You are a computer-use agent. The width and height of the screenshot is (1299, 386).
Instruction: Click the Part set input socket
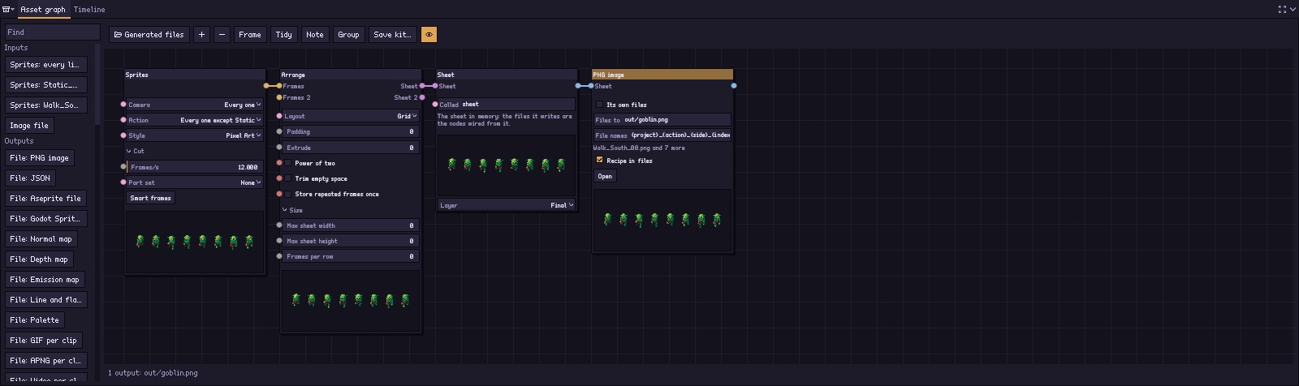(x=123, y=182)
